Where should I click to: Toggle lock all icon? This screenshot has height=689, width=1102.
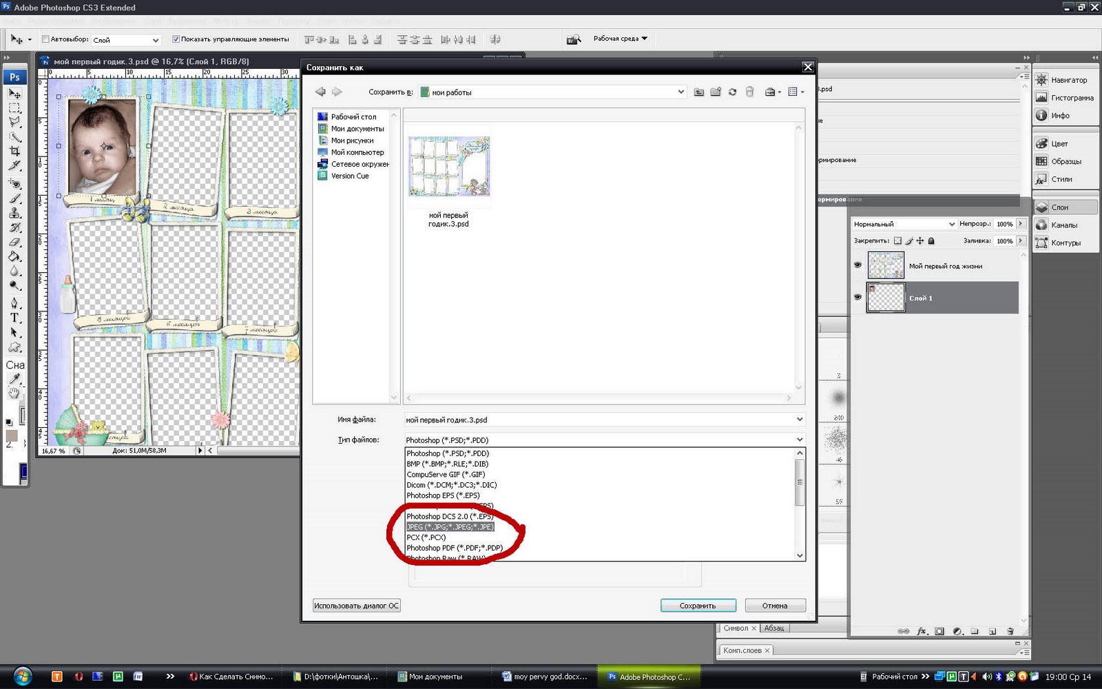pyautogui.click(x=931, y=241)
